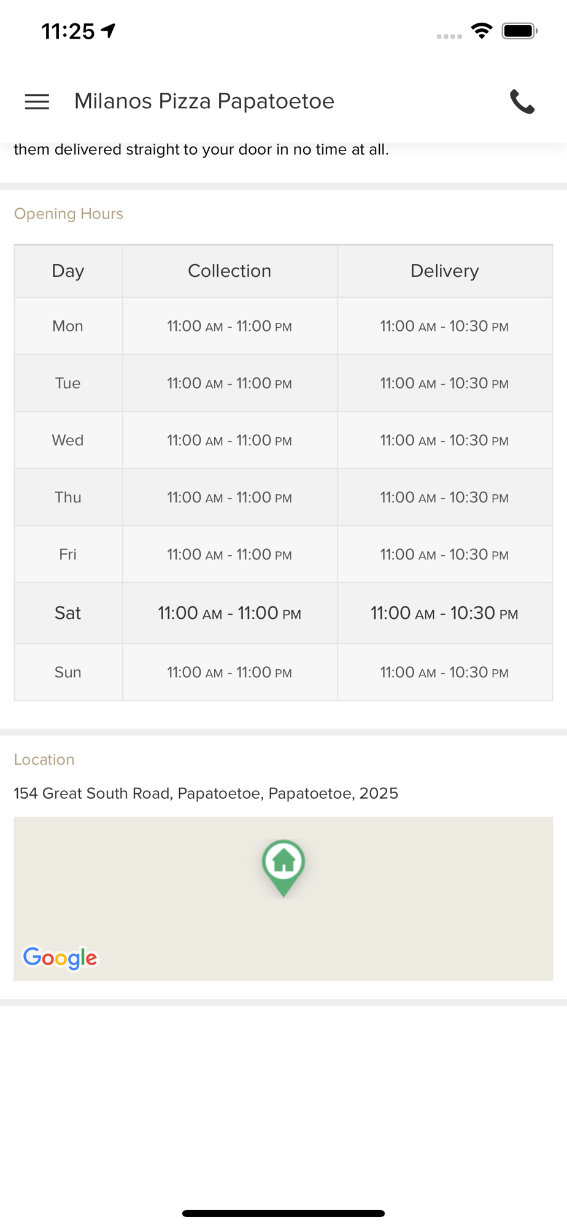The height and width of the screenshot is (1228, 567).
Task: Tap the Location heading
Action: 44,760
